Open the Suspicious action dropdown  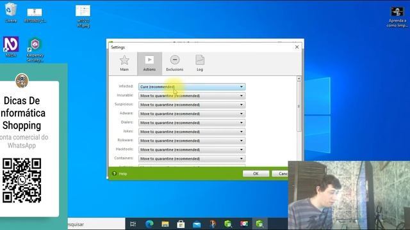coord(192,105)
